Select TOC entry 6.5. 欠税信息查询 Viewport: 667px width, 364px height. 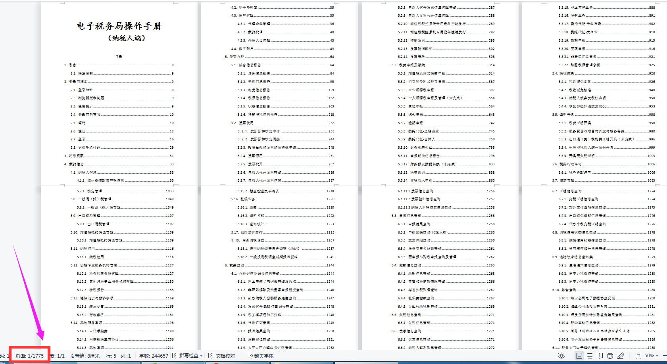pos(443,315)
